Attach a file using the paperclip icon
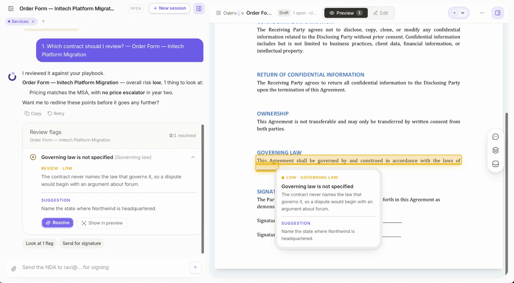This screenshot has width=514, height=283. [x=14, y=268]
